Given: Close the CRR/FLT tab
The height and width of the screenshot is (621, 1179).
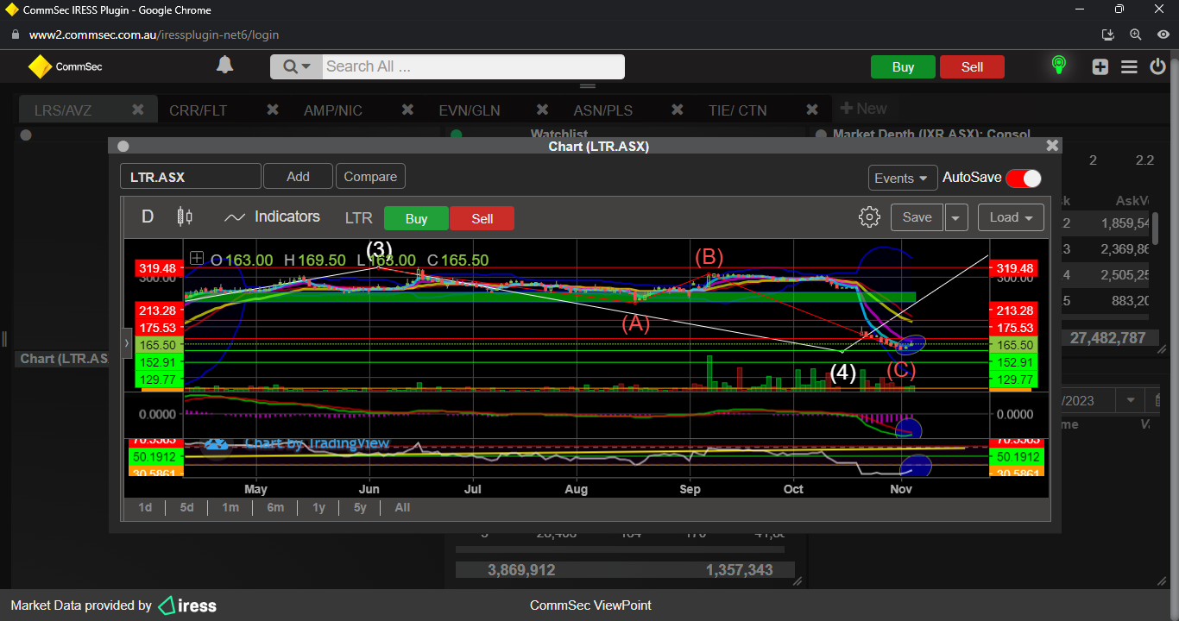Looking at the screenshot, I should (273, 110).
